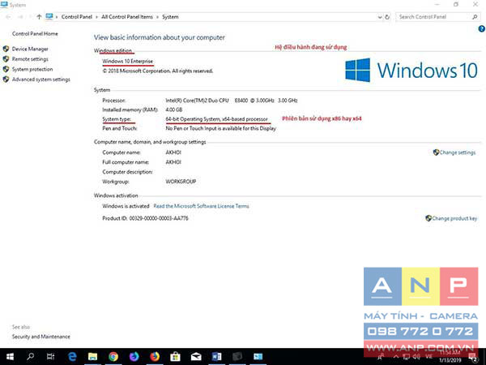Screen dimensions: 486x365
Task: Click the WORKGROUP value
Action: pos(181,182)
